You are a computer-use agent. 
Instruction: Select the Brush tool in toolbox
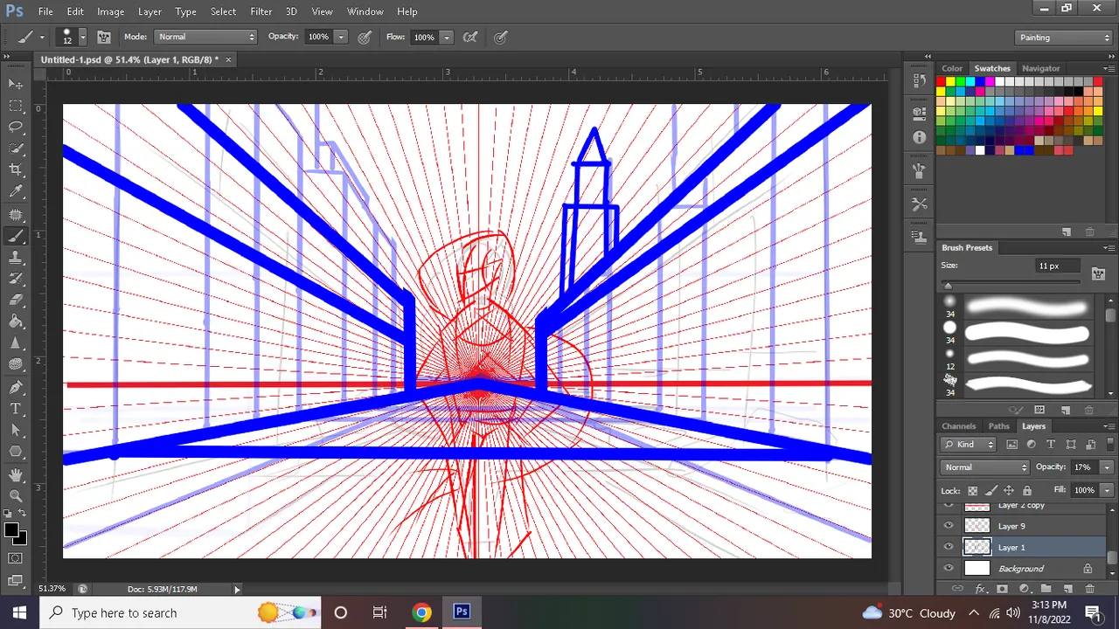coord(16,236)
